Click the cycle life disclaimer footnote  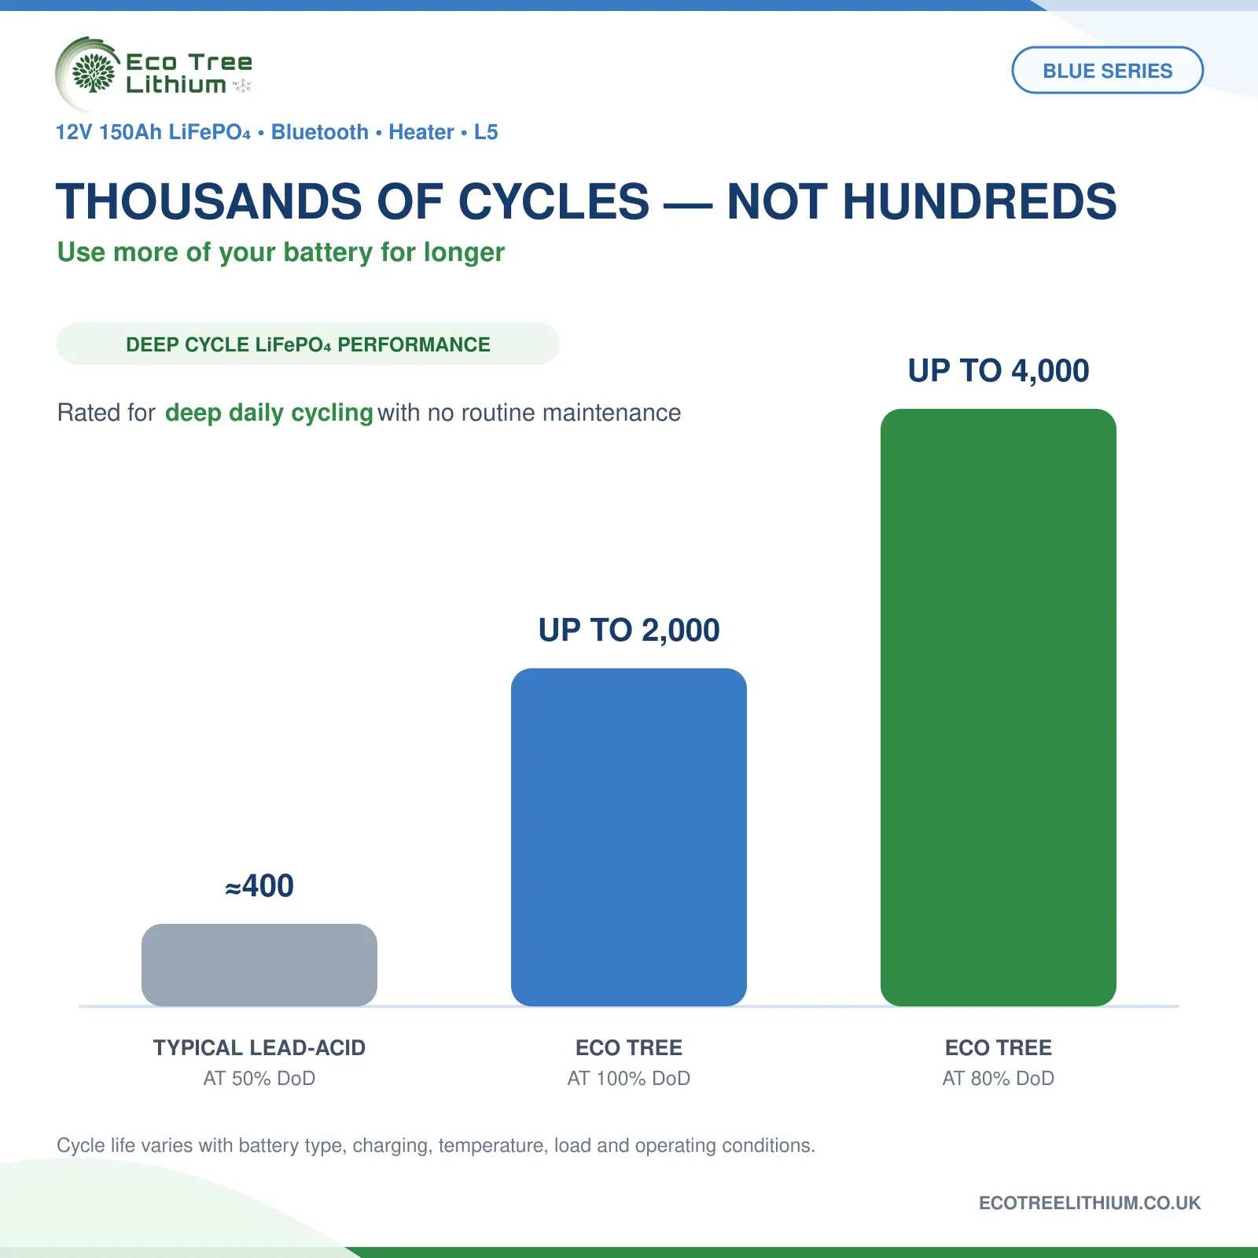click(x=436, y=1146)
